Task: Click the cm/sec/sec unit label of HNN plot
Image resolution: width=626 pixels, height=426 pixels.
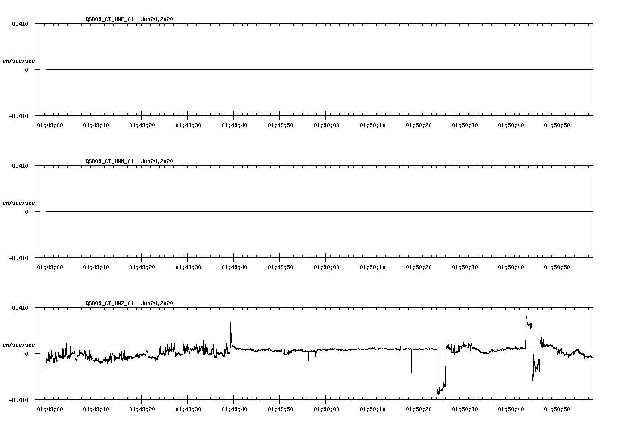Action: 18,203
